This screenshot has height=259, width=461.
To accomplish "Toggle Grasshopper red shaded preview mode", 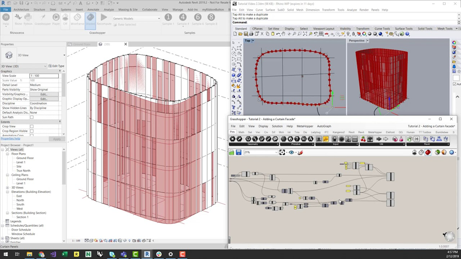I will pyautogui.click(x=428, y=152).
